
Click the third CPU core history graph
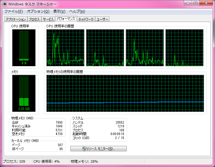tap(145, 48)
